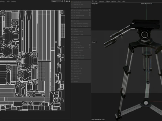The image size is (162, 121).
Task: Store the current UV
Action: (81, 76)
